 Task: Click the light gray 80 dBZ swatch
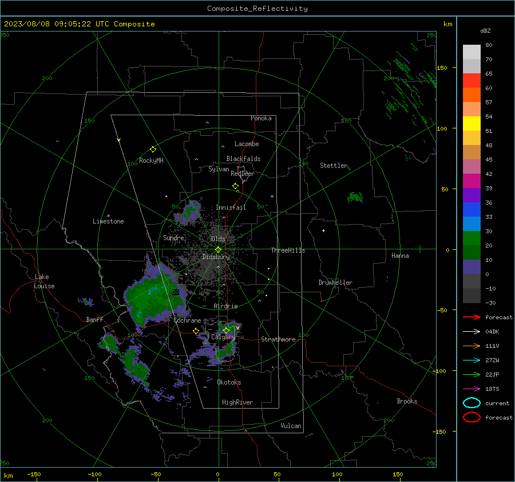pos(472,52)
